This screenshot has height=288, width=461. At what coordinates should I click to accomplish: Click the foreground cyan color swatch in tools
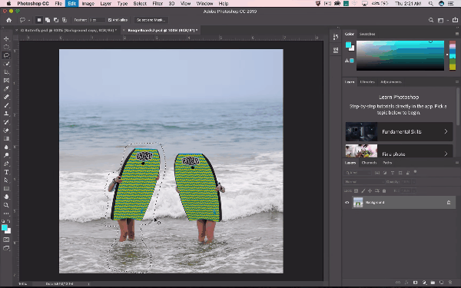(x=4, y=227)
